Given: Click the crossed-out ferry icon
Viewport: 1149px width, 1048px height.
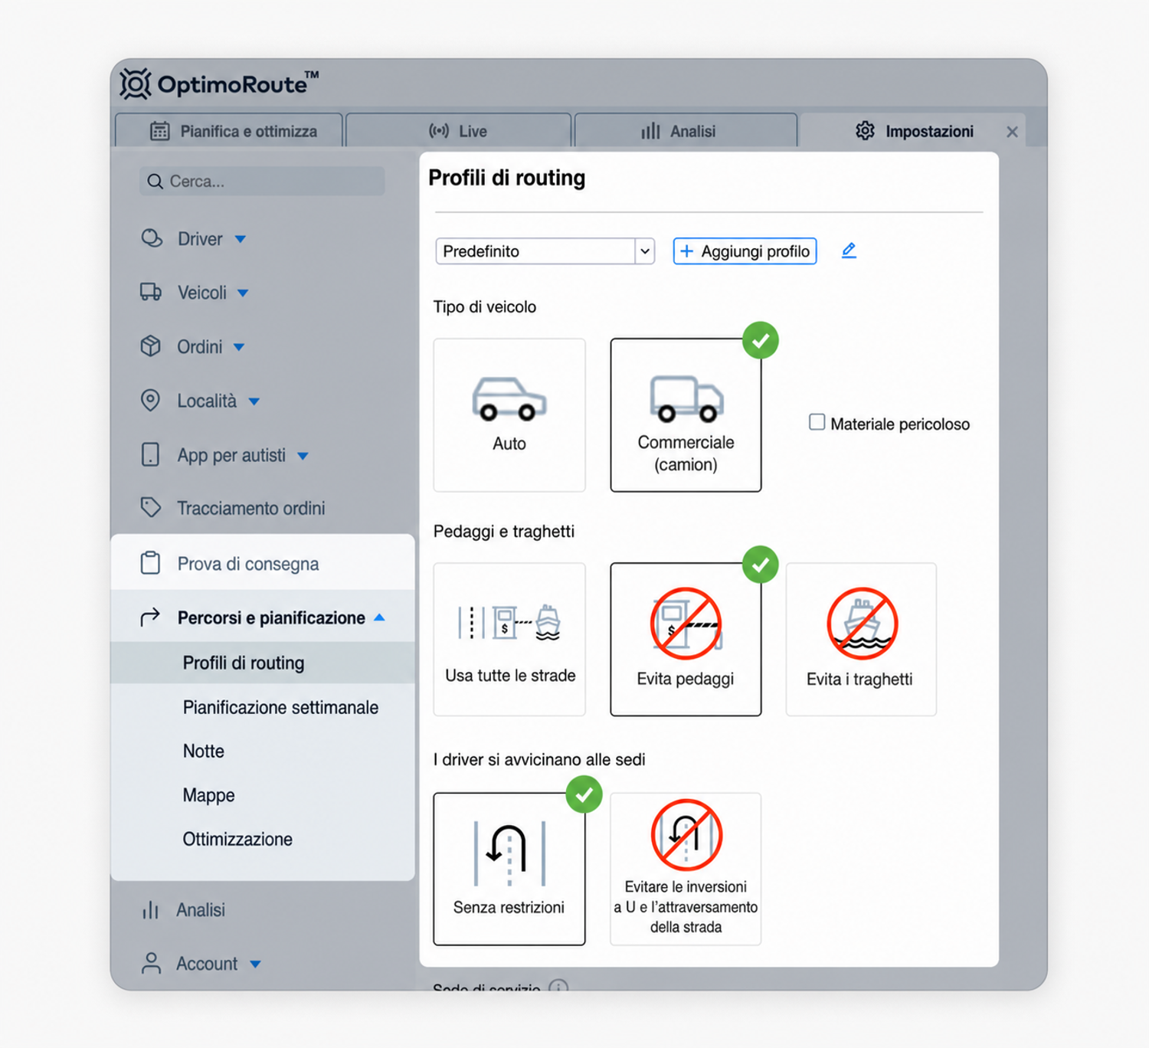Looking at the screenshot, I should click(x=862, y=624).
